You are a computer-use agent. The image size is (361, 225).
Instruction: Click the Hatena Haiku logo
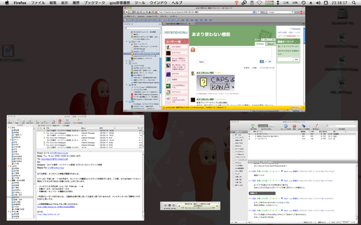[x=176, y=33]
